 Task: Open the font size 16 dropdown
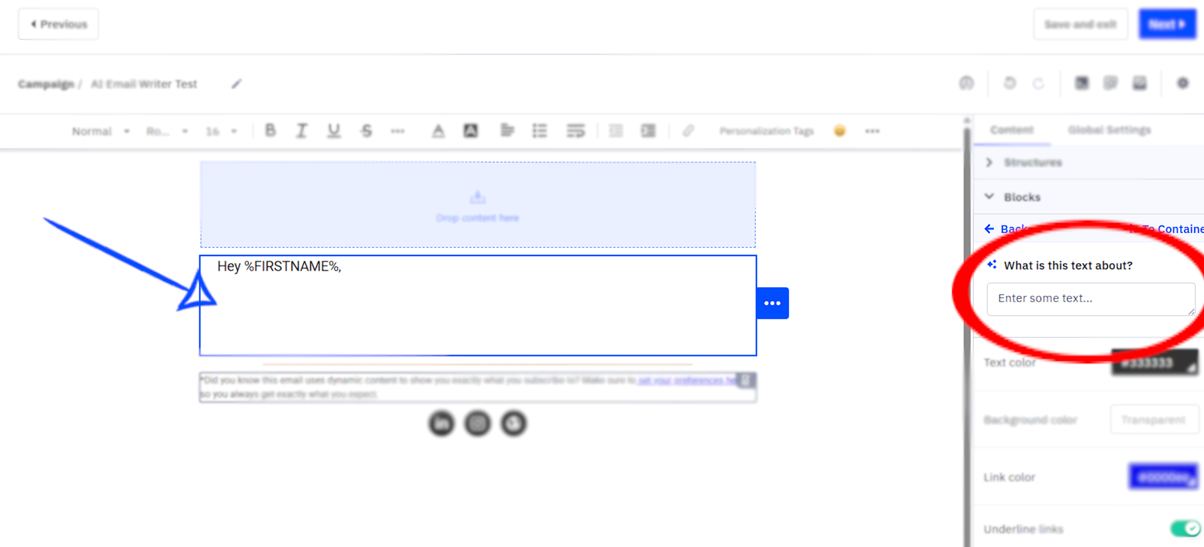221,131
